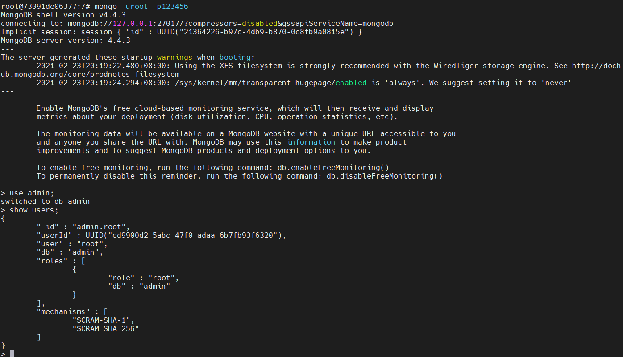Click the "db" : "admin" line under user

coord(70,252)
